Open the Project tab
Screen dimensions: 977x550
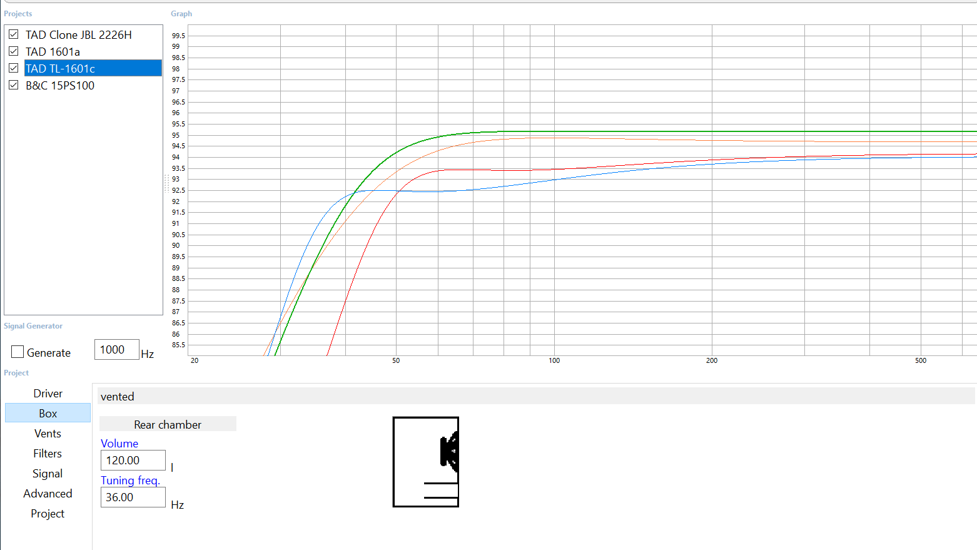[x=48, y=514]
